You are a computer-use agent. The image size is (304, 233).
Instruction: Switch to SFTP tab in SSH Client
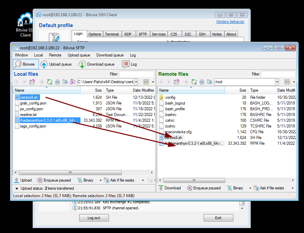tap(143, 34)
